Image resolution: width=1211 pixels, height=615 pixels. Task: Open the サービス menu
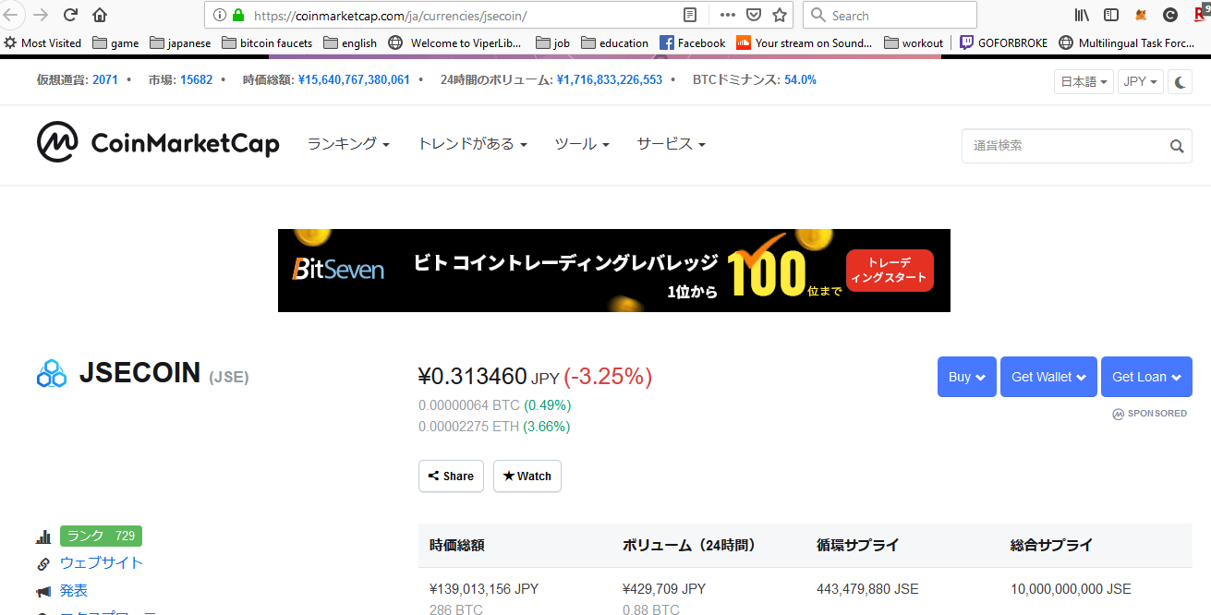point(671,144)
